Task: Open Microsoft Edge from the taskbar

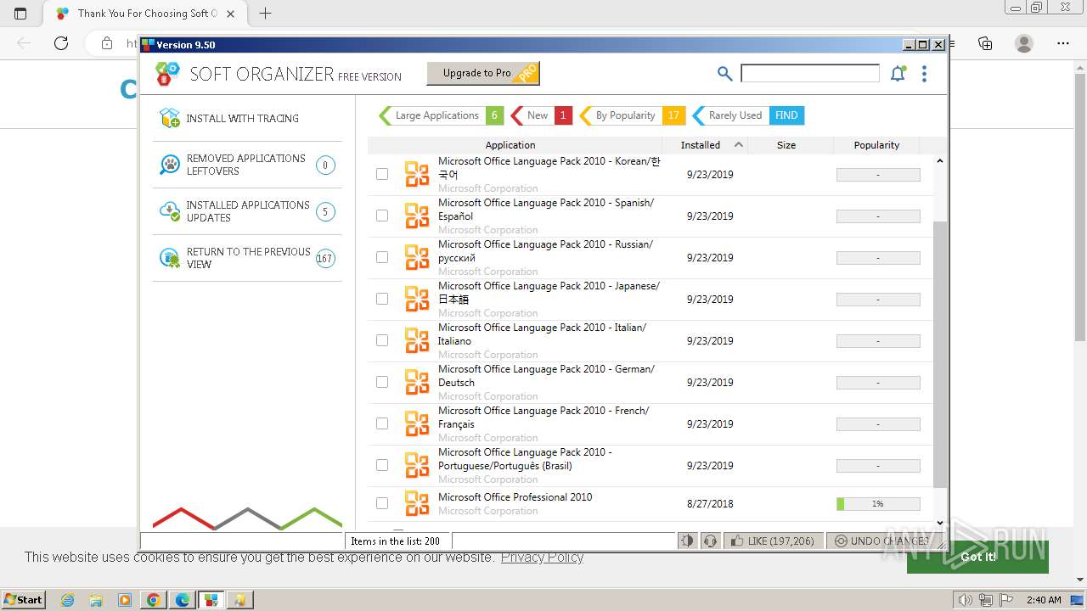Action: [182, 600]
